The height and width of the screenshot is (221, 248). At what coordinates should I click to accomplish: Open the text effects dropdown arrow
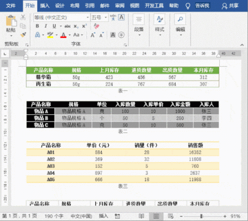[x=43, y=35]
